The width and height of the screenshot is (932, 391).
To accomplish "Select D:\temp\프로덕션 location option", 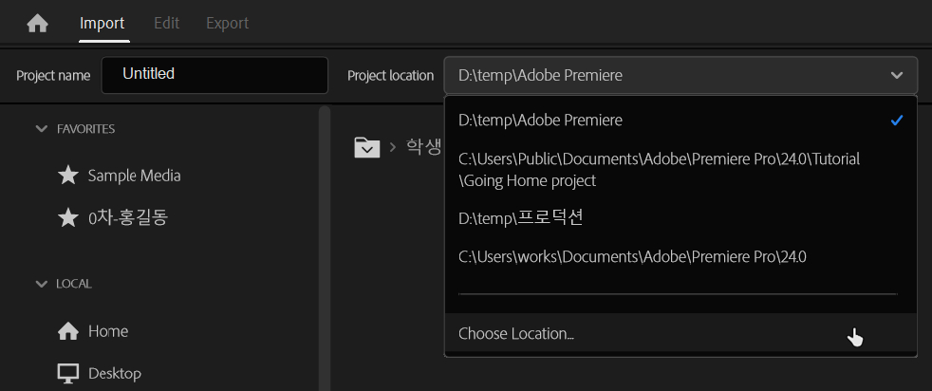I will click(680, 218).
